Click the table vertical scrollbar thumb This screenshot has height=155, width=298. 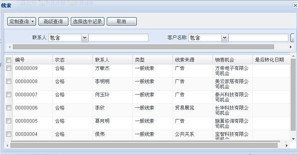pyautogui.click(x=293, y=95)
